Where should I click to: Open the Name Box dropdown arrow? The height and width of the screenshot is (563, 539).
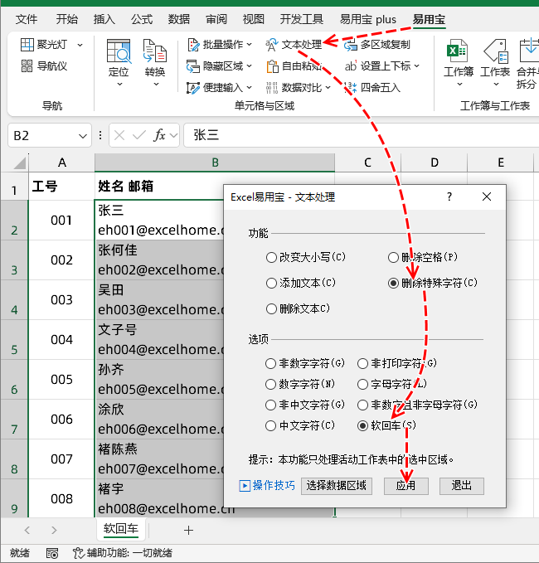(x=83, y=136)
